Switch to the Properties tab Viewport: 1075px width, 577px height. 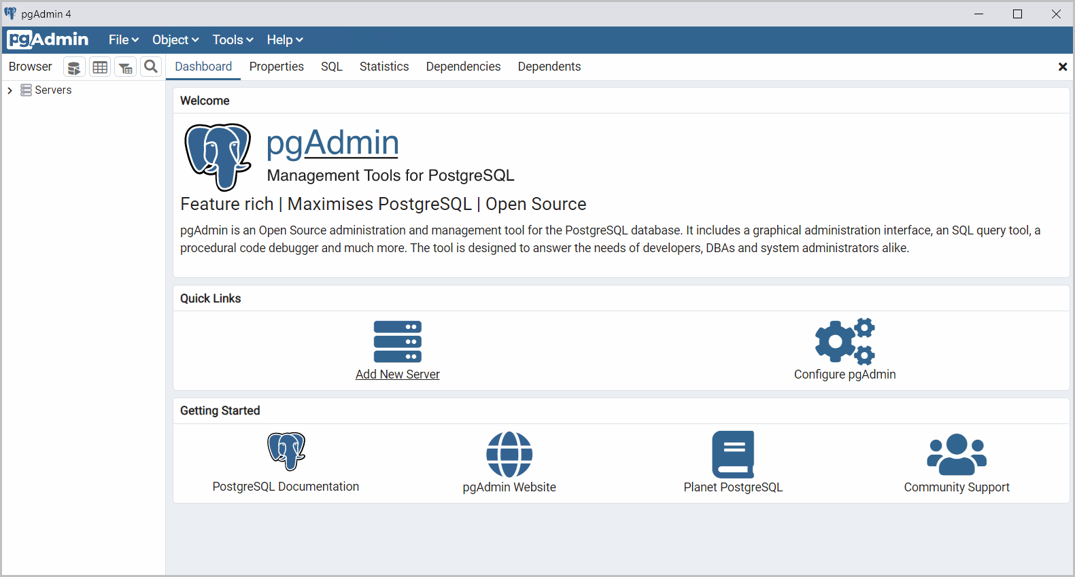pyautogui.click(x=276, y=67)
